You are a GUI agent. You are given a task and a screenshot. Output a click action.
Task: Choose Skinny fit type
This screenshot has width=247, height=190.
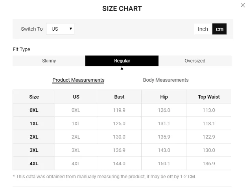click(x=49, y=61)
